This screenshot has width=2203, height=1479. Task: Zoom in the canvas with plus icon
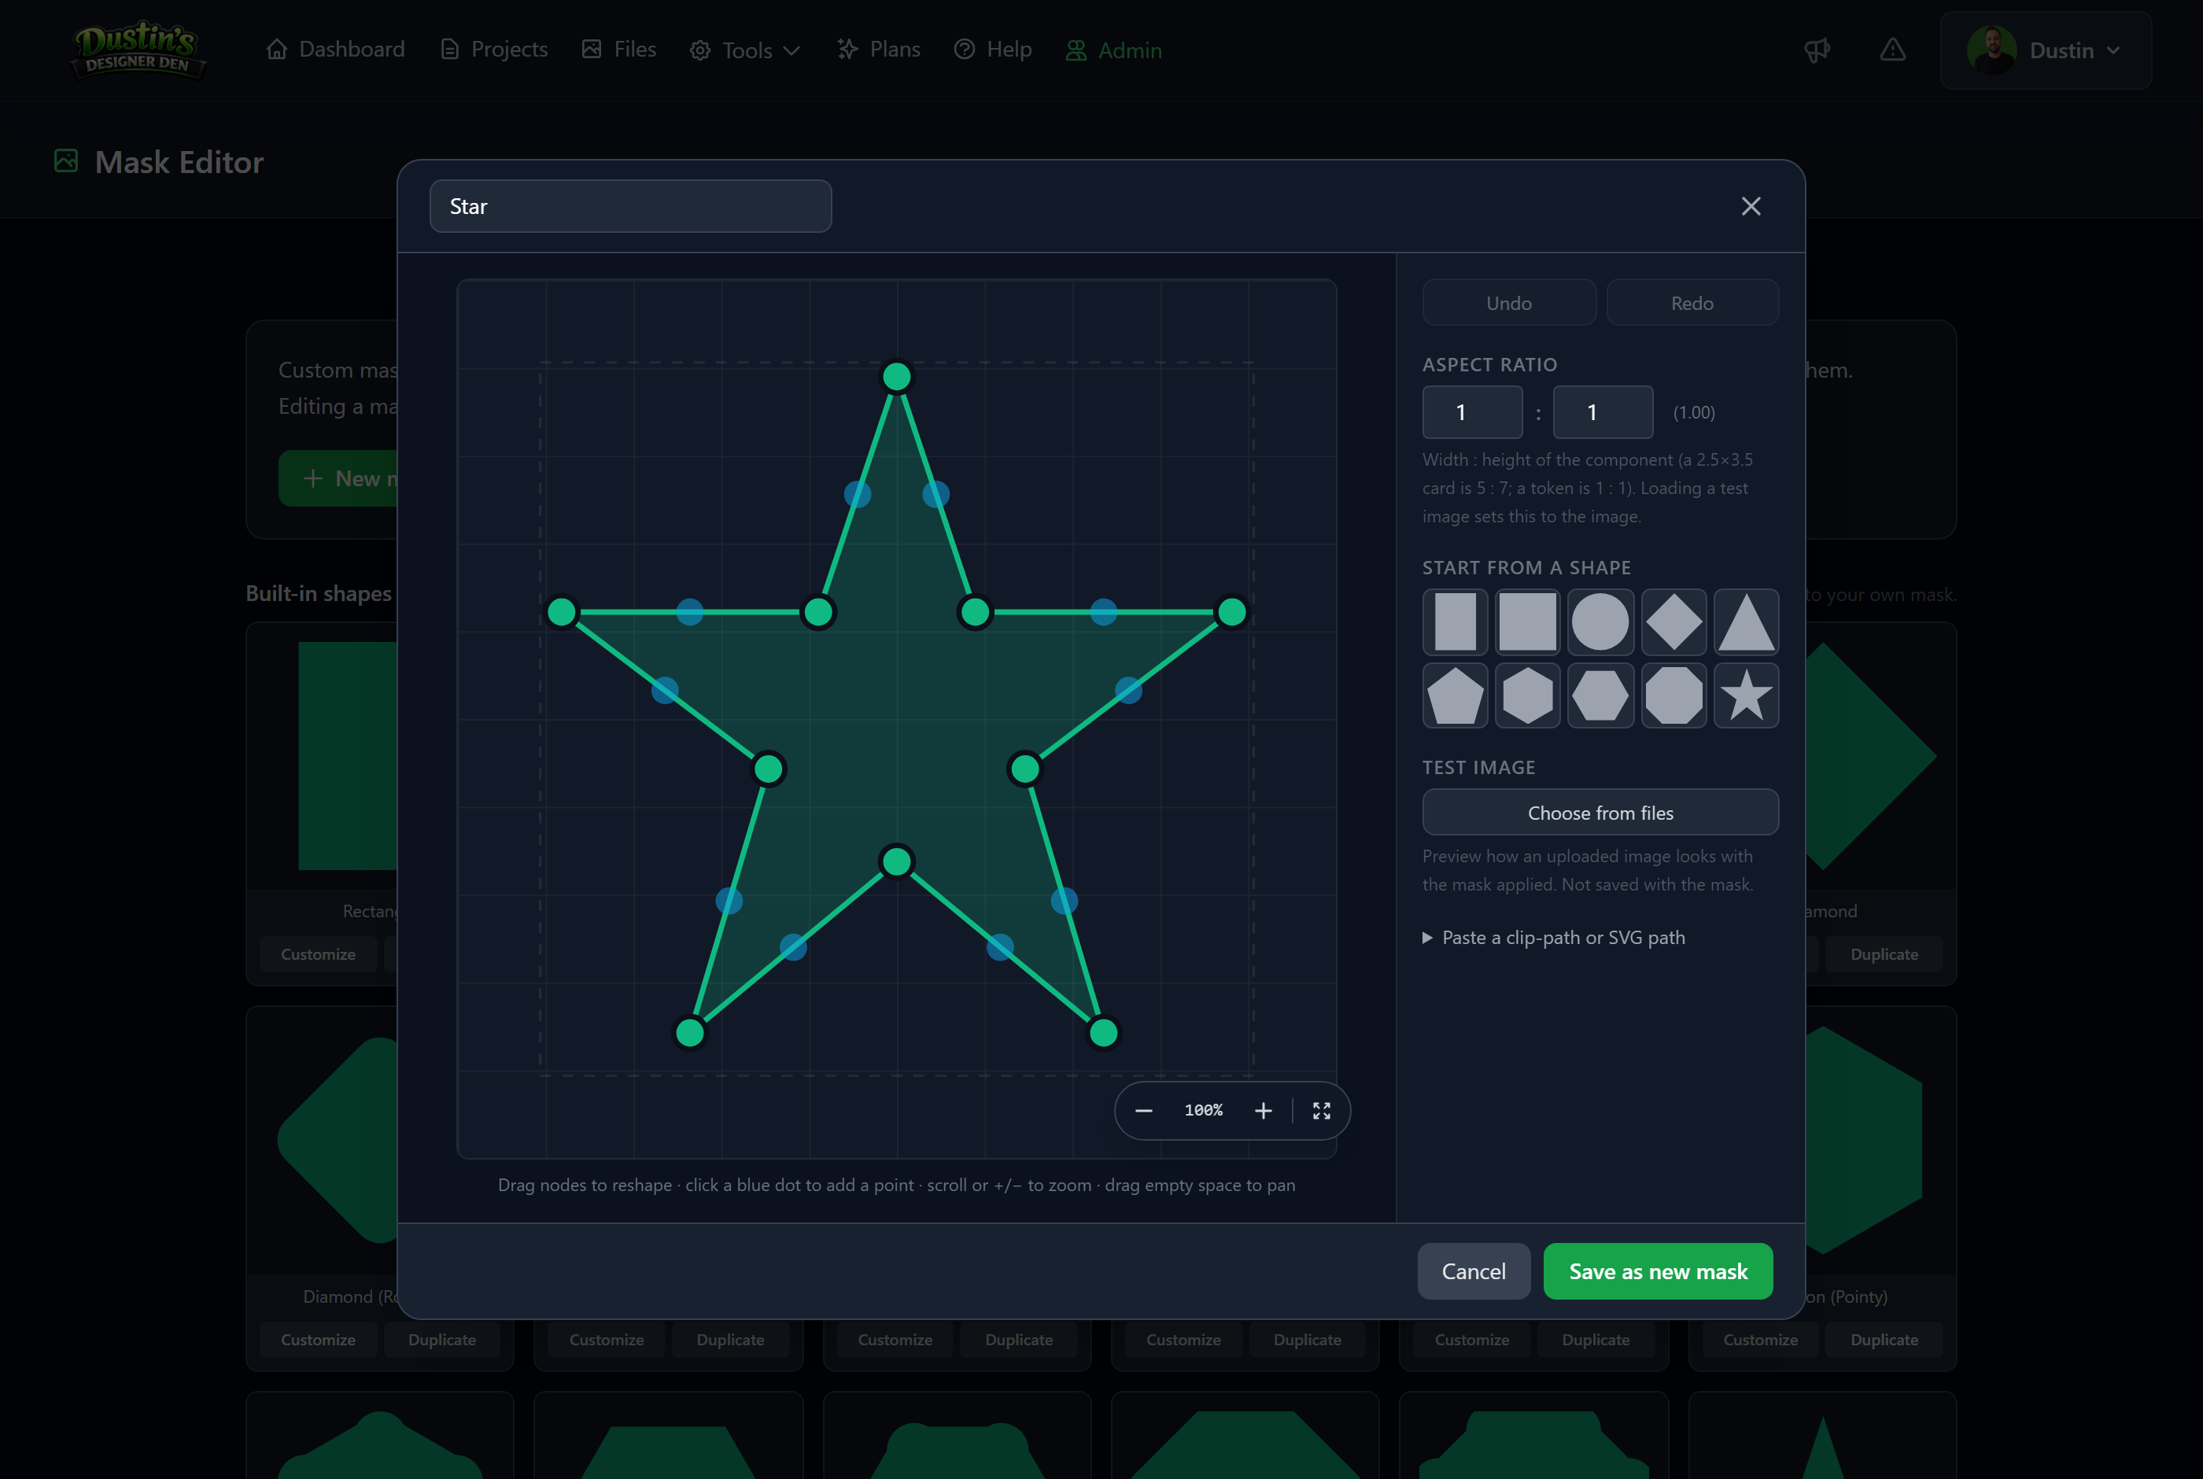[x=1263, y=1111]
